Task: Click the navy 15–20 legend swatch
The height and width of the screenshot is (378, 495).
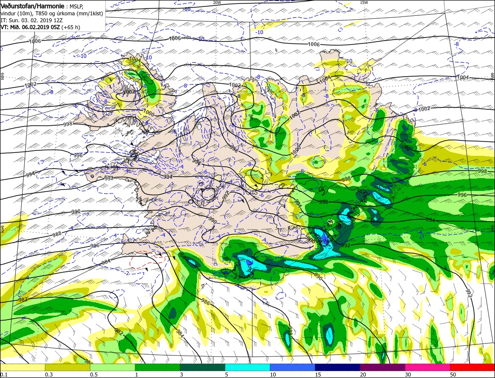Action: pos(338,367)
